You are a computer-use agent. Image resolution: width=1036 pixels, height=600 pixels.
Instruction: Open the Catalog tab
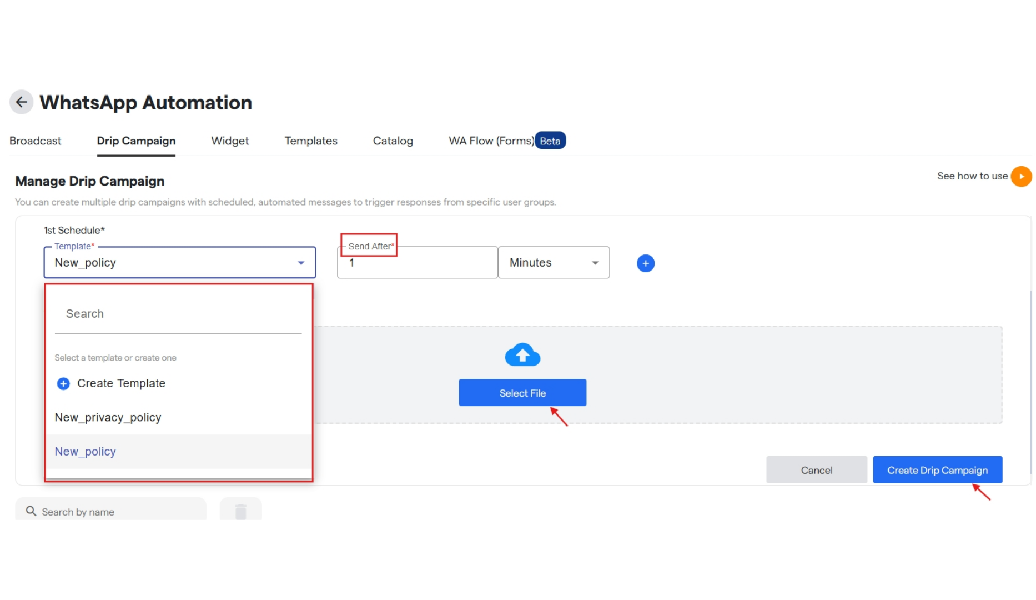(393, 141)
